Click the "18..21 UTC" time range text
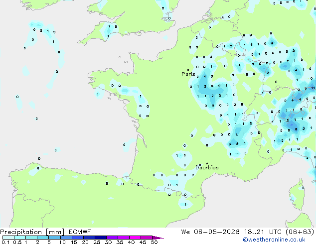The width and height of the screenshot is (316, 244). point(263,232)
